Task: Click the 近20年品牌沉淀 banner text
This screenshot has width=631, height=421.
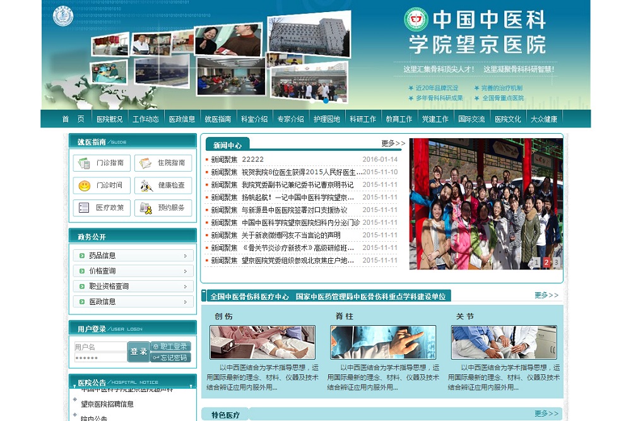Action: coord(437,88)
